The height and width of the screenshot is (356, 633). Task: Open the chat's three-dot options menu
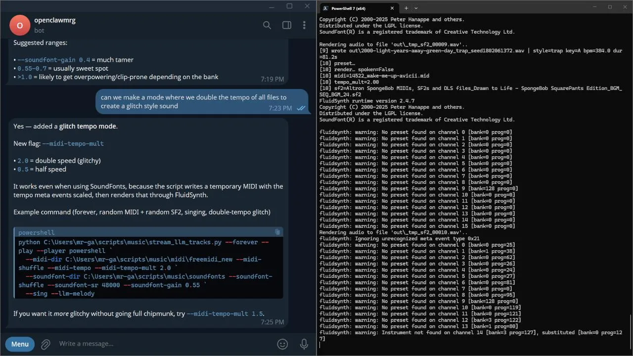pos(304,25)
